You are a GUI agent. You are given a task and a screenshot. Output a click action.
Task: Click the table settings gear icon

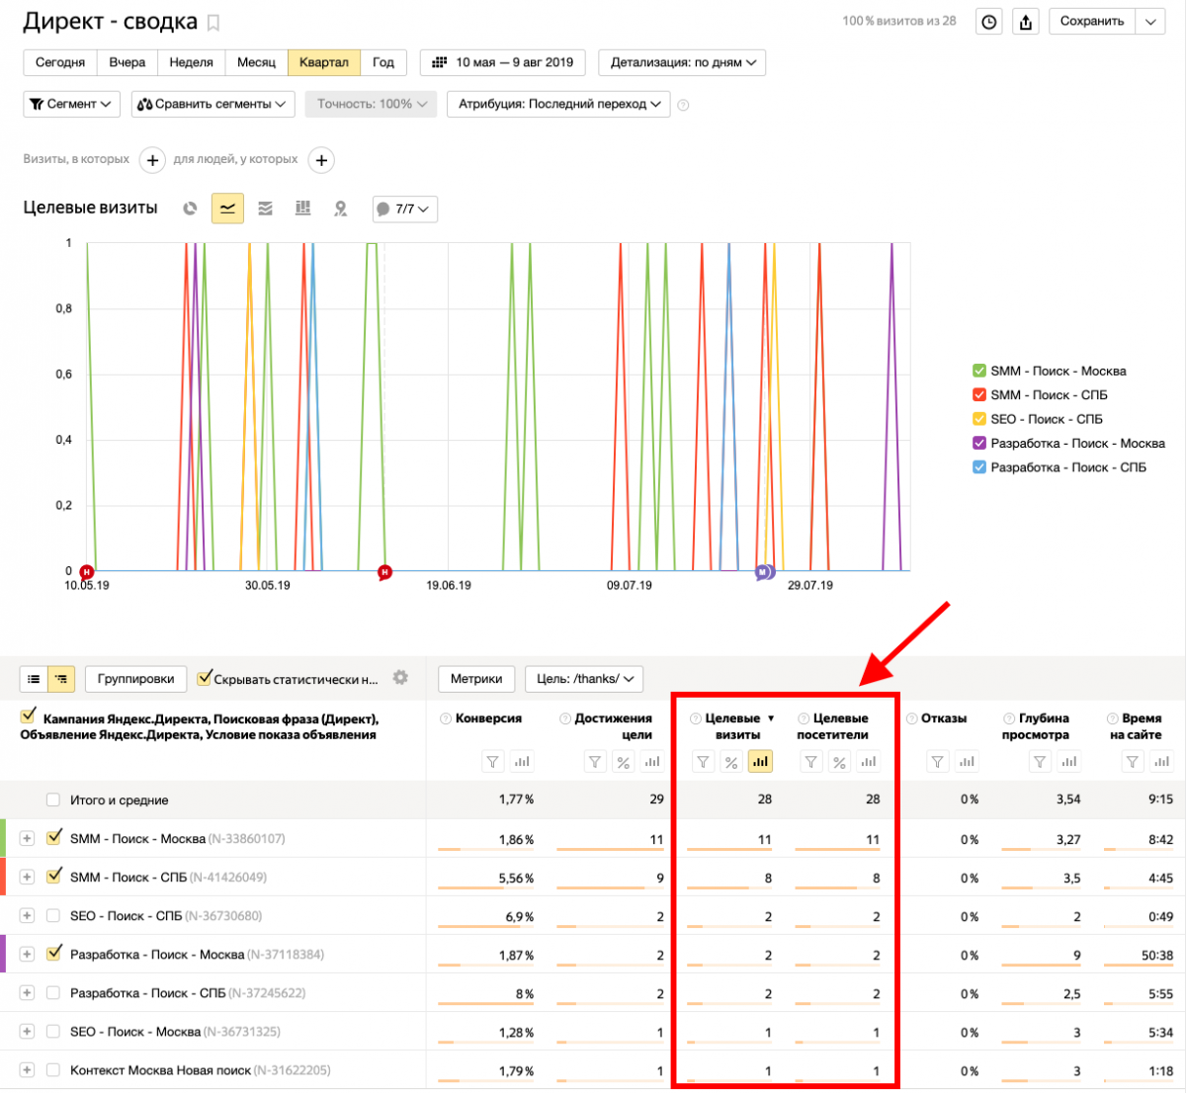(400, 678)
